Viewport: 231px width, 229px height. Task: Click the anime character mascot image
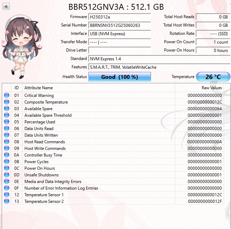click(x=22, y=46)
